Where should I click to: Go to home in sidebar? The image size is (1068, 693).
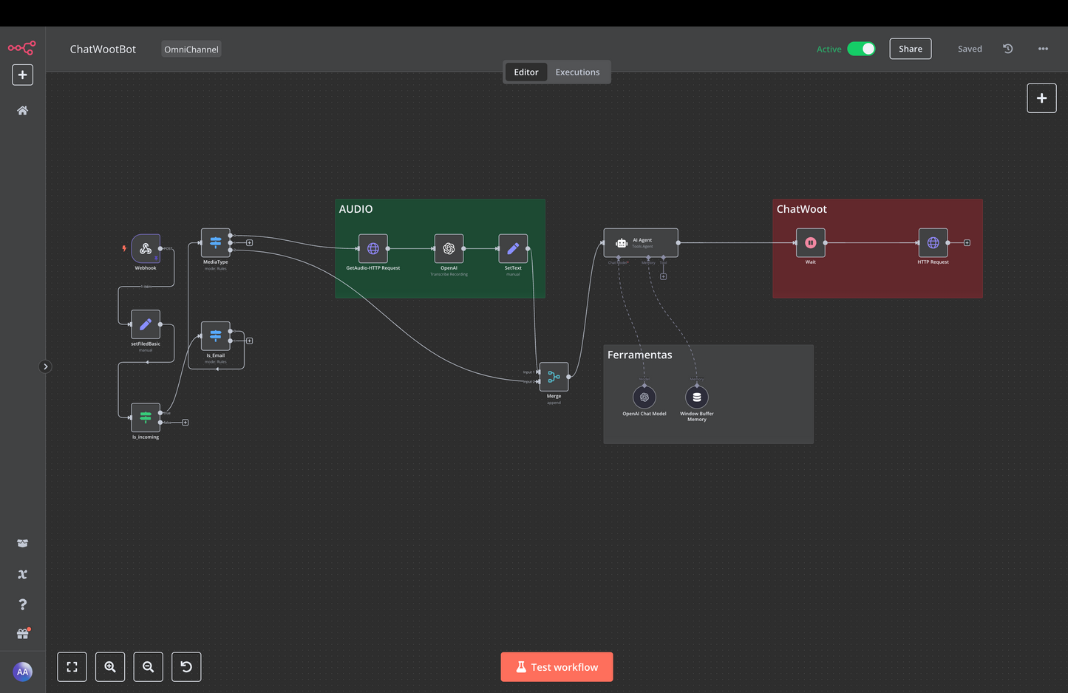23,111
